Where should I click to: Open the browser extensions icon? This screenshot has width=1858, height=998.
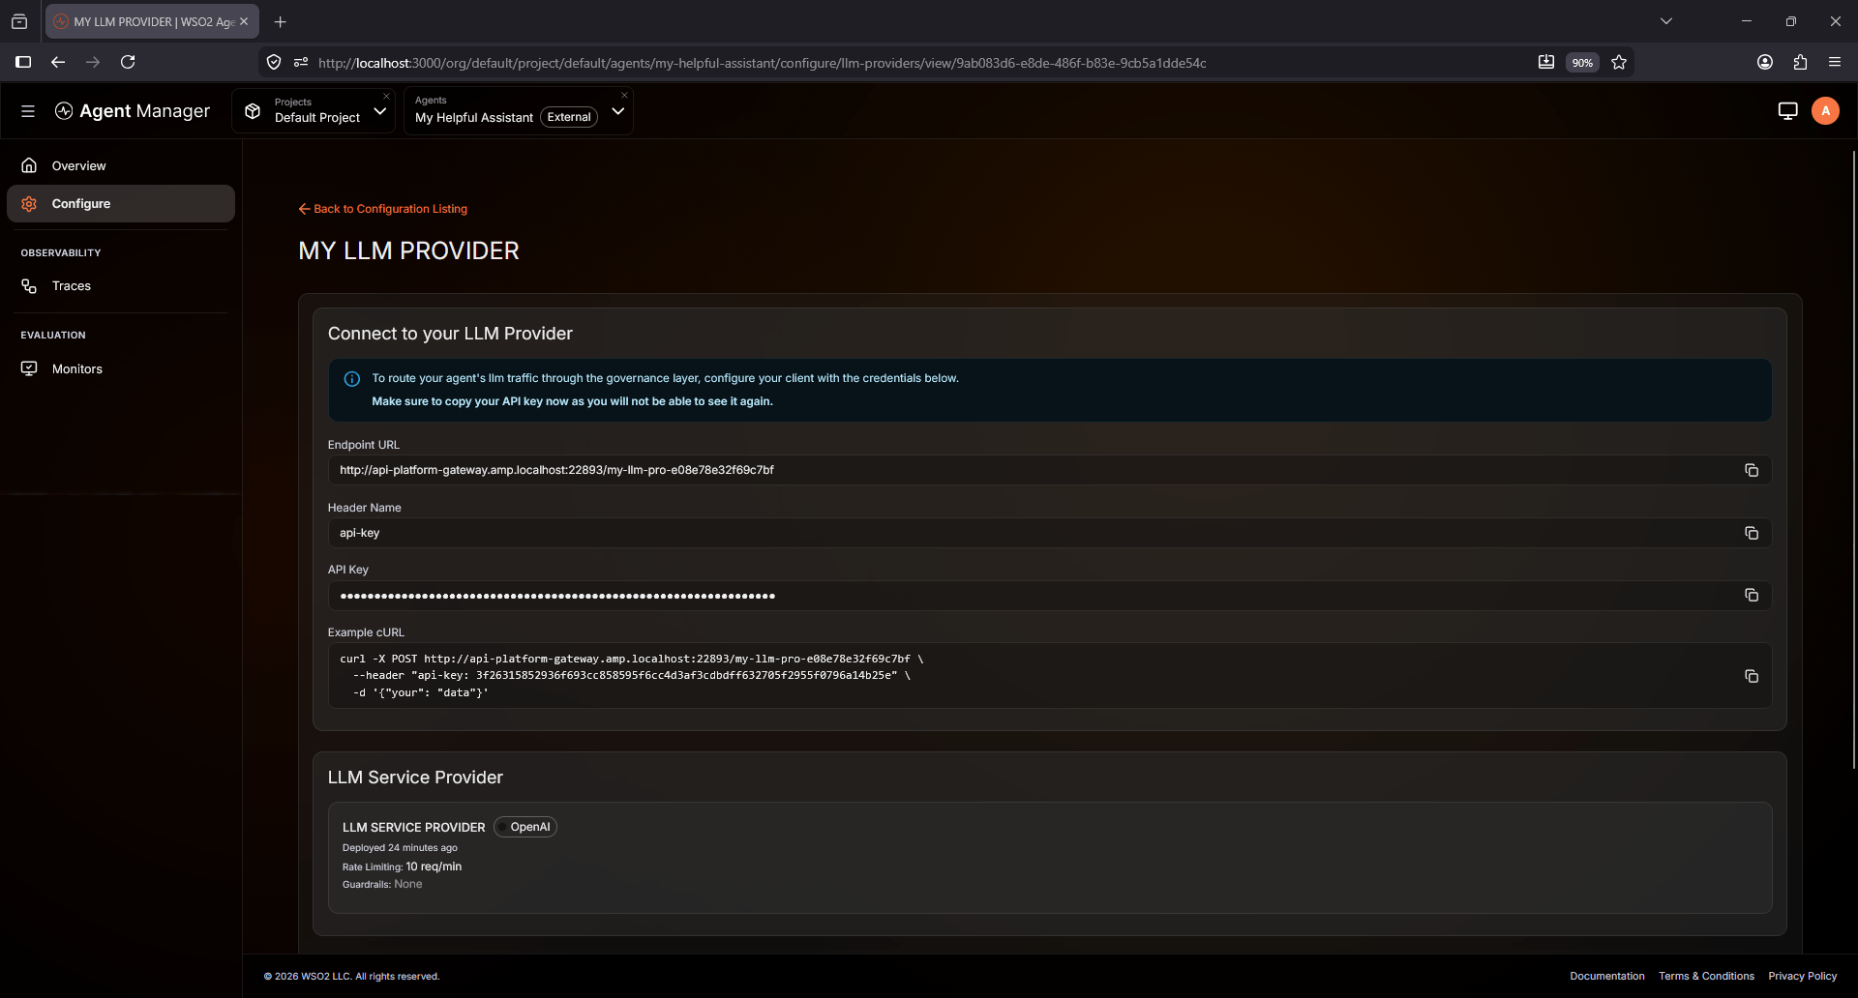[1800, 62]
